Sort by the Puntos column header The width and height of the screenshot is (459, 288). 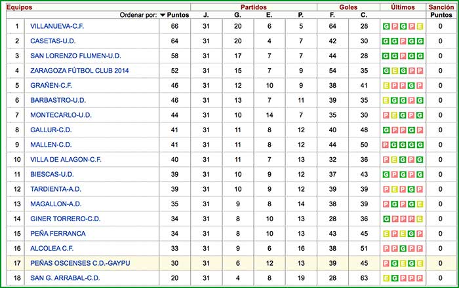[x=178, y=14]
